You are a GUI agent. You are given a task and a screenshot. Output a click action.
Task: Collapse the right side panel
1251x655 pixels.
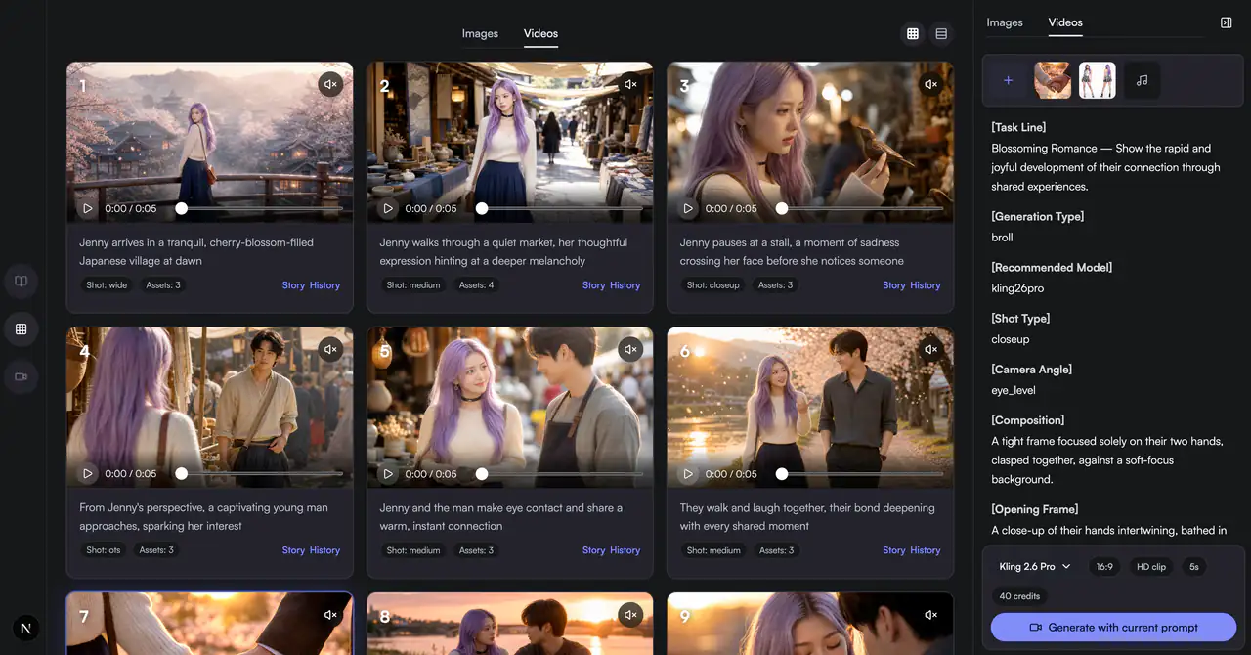click(1227, 22)
